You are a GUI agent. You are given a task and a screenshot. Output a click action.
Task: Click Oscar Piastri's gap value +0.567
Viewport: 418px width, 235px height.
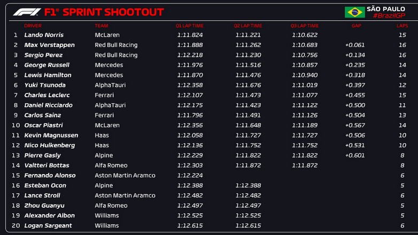pyautogui.click(x=355, y=126)
